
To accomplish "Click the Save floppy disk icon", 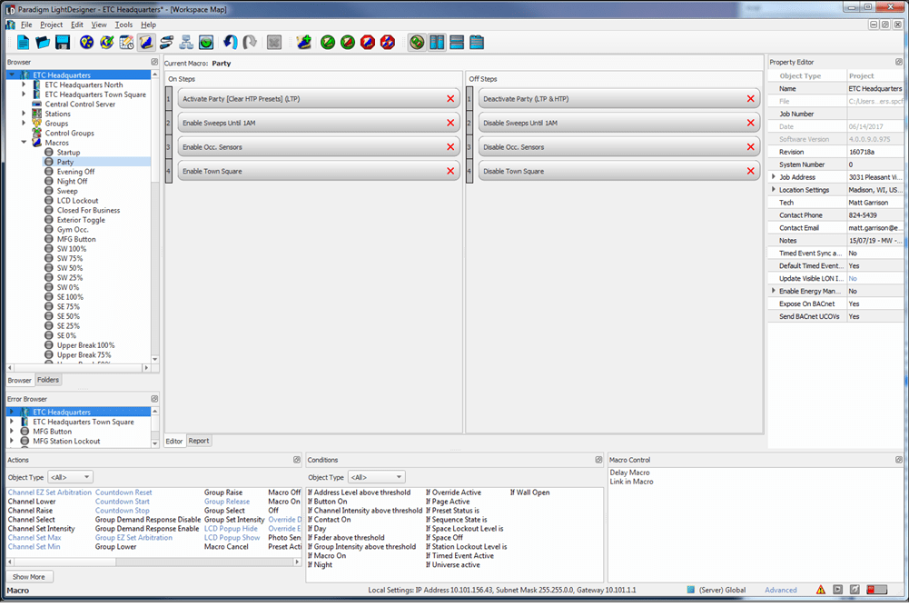I will point(63,42).
